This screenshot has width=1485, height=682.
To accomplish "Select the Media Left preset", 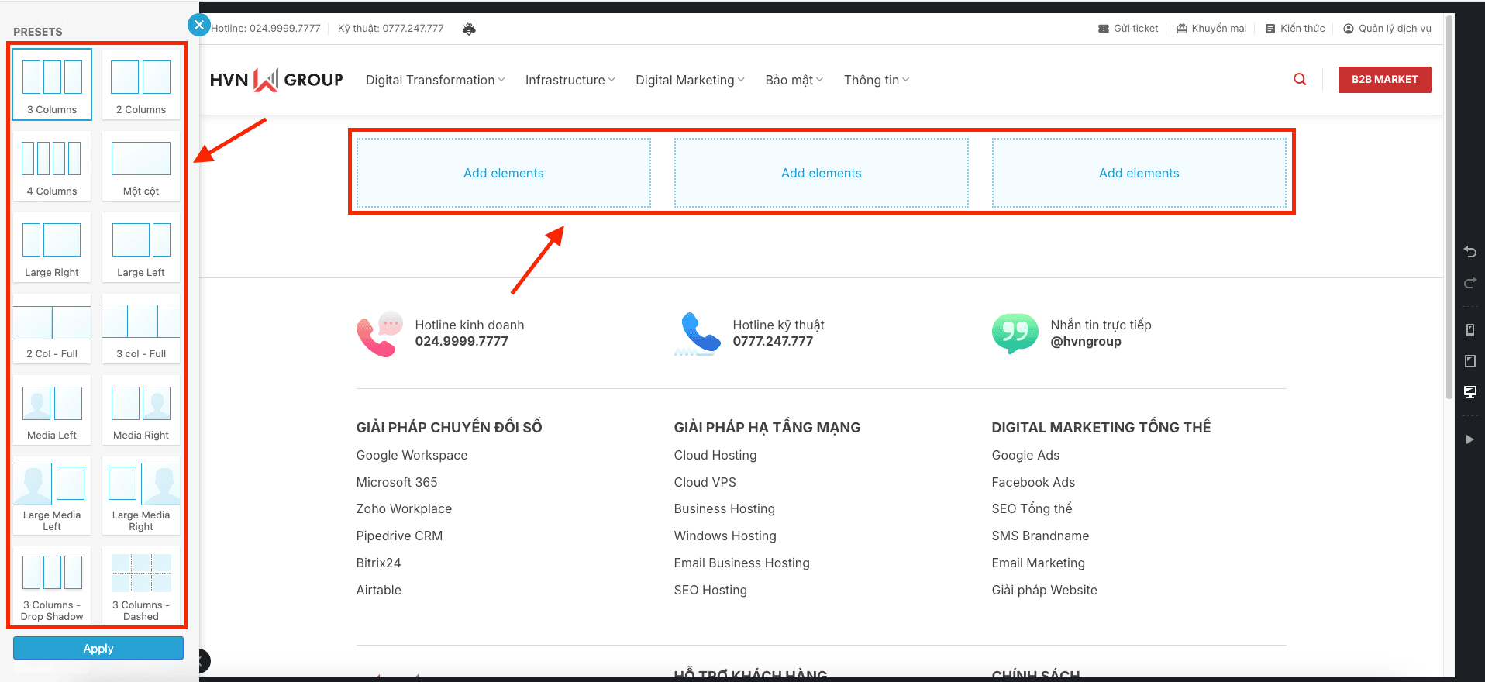I will tap(52, 411).
